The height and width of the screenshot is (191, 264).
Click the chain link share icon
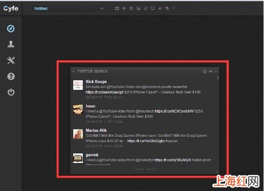click(146, 8)
